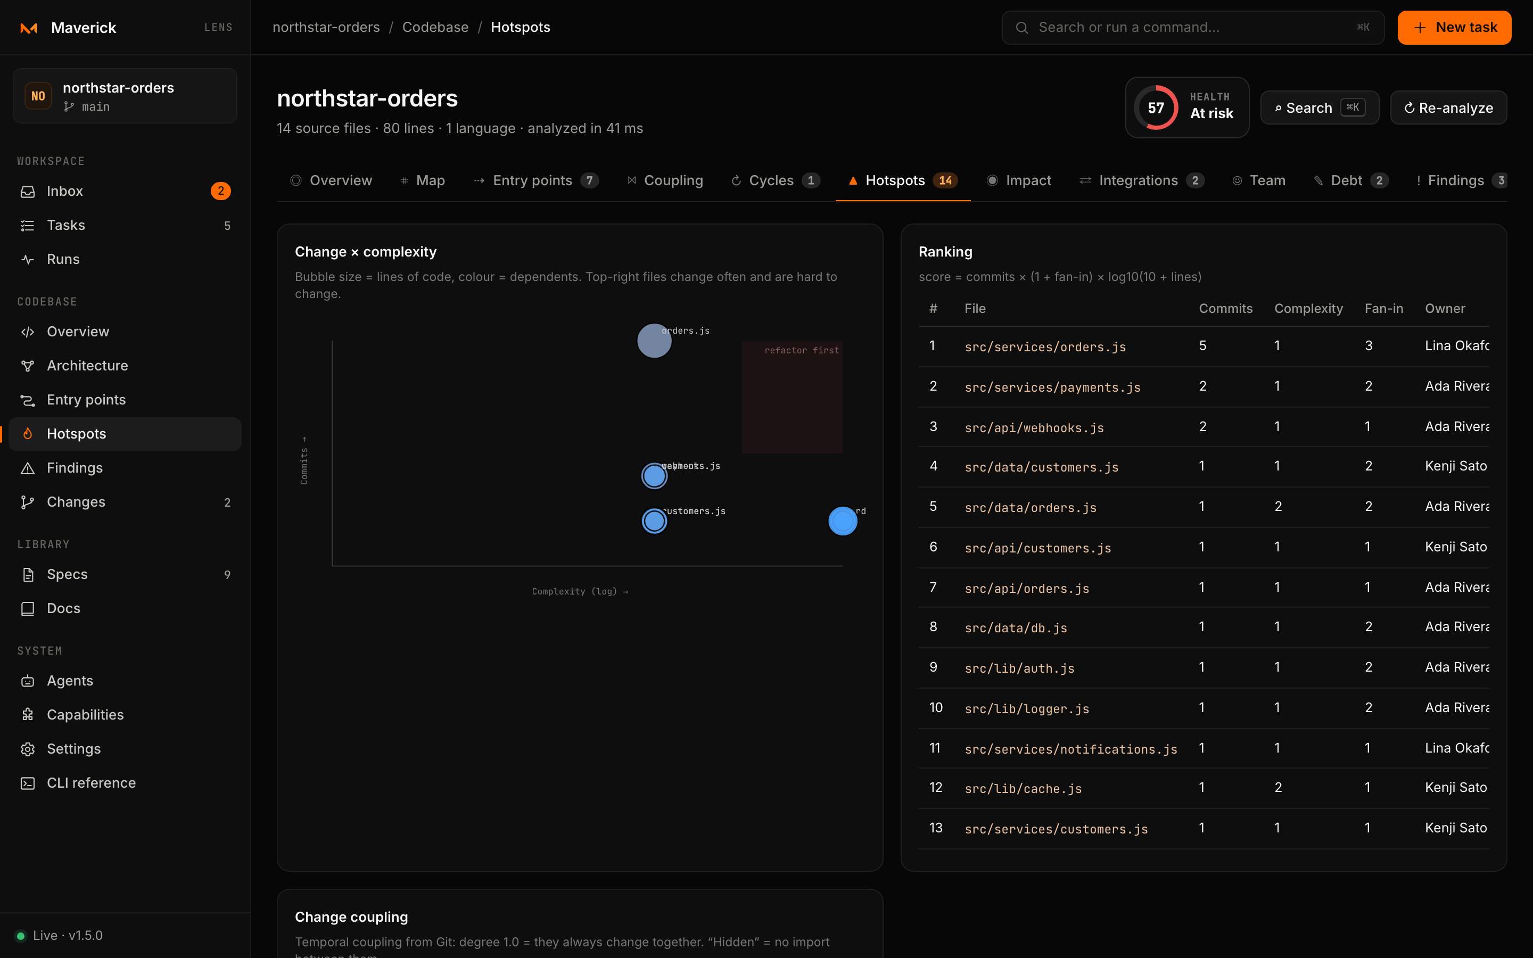Click the Re-analyze button
Viewport: 1533px width, 958px height.
point(1448,108)
